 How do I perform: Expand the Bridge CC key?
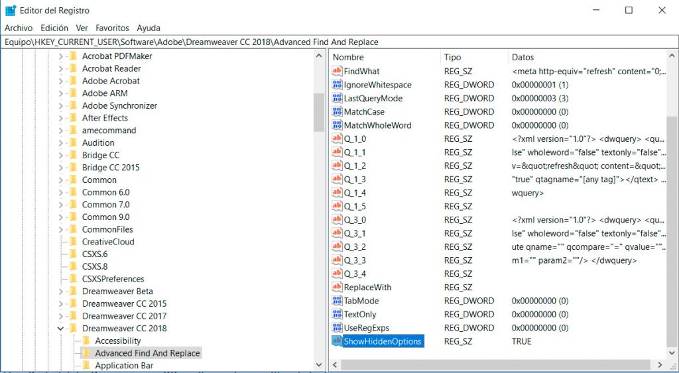[60, 155]
